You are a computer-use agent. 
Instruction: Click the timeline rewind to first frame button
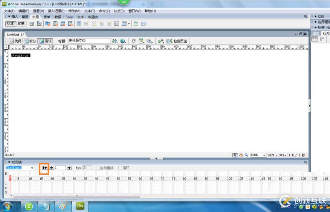pos(45,168)
